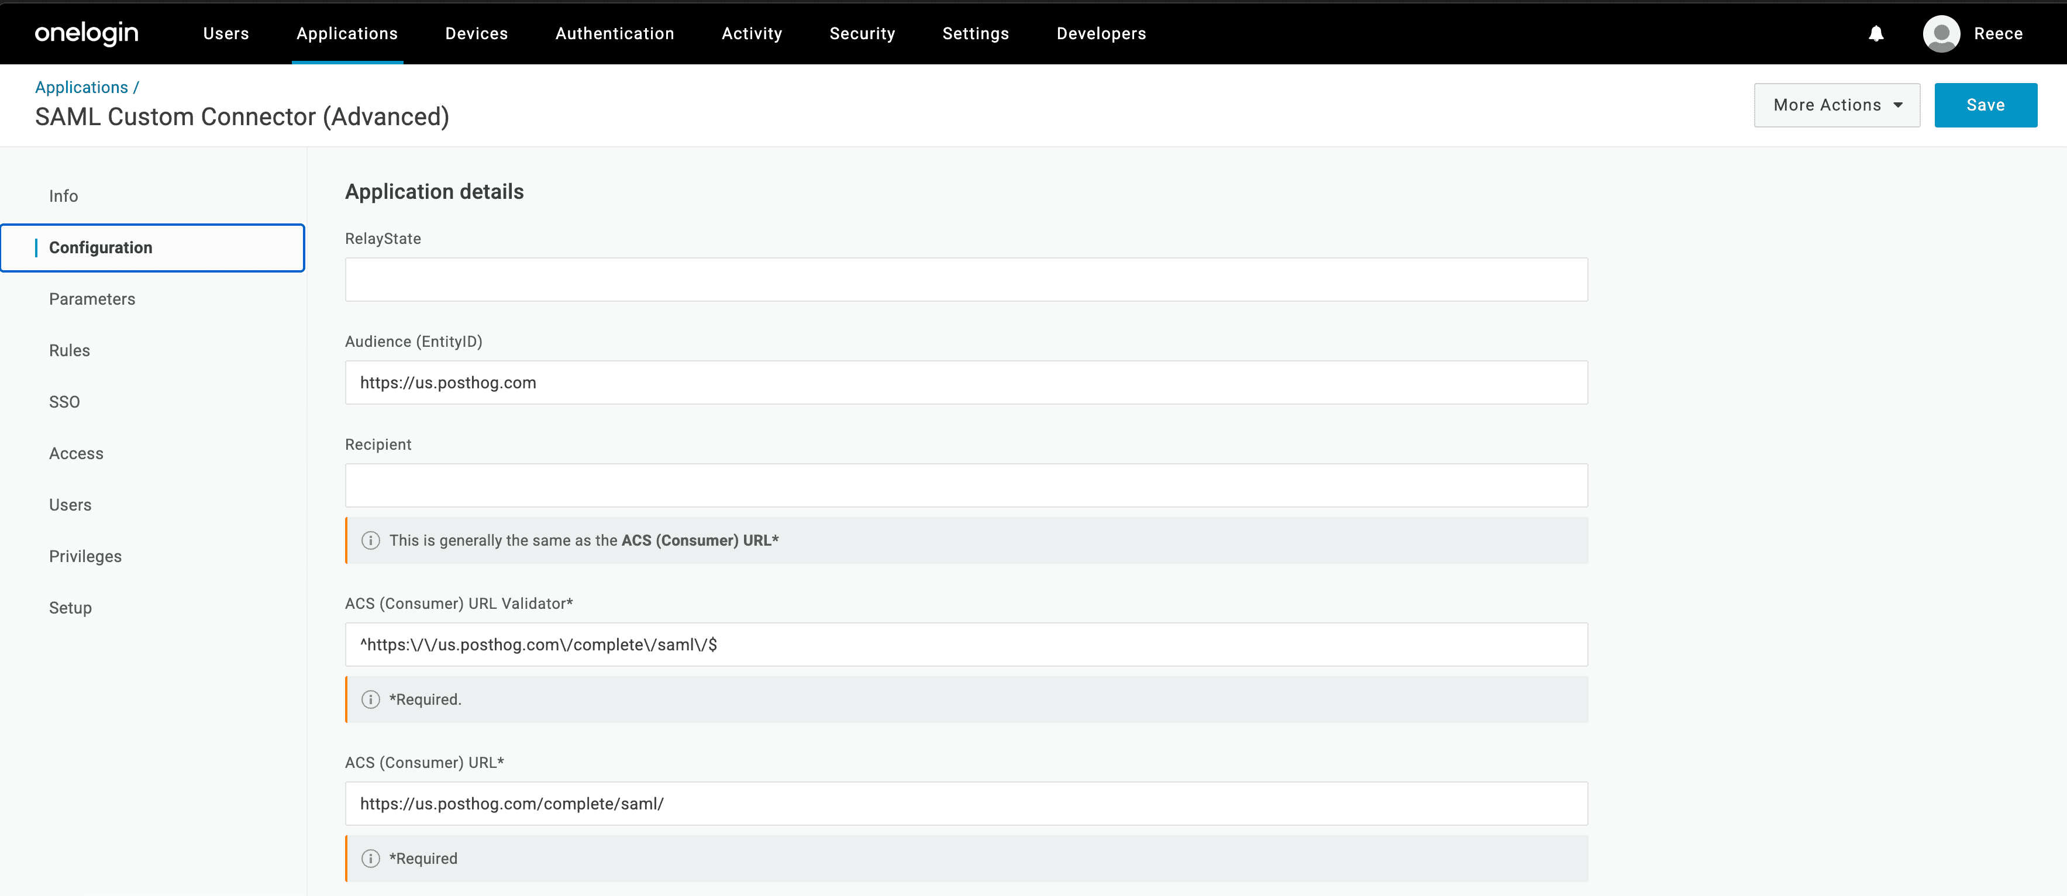Open the Reece account menu
This screenshot has width=2067, height=896.
[1998, 34]
